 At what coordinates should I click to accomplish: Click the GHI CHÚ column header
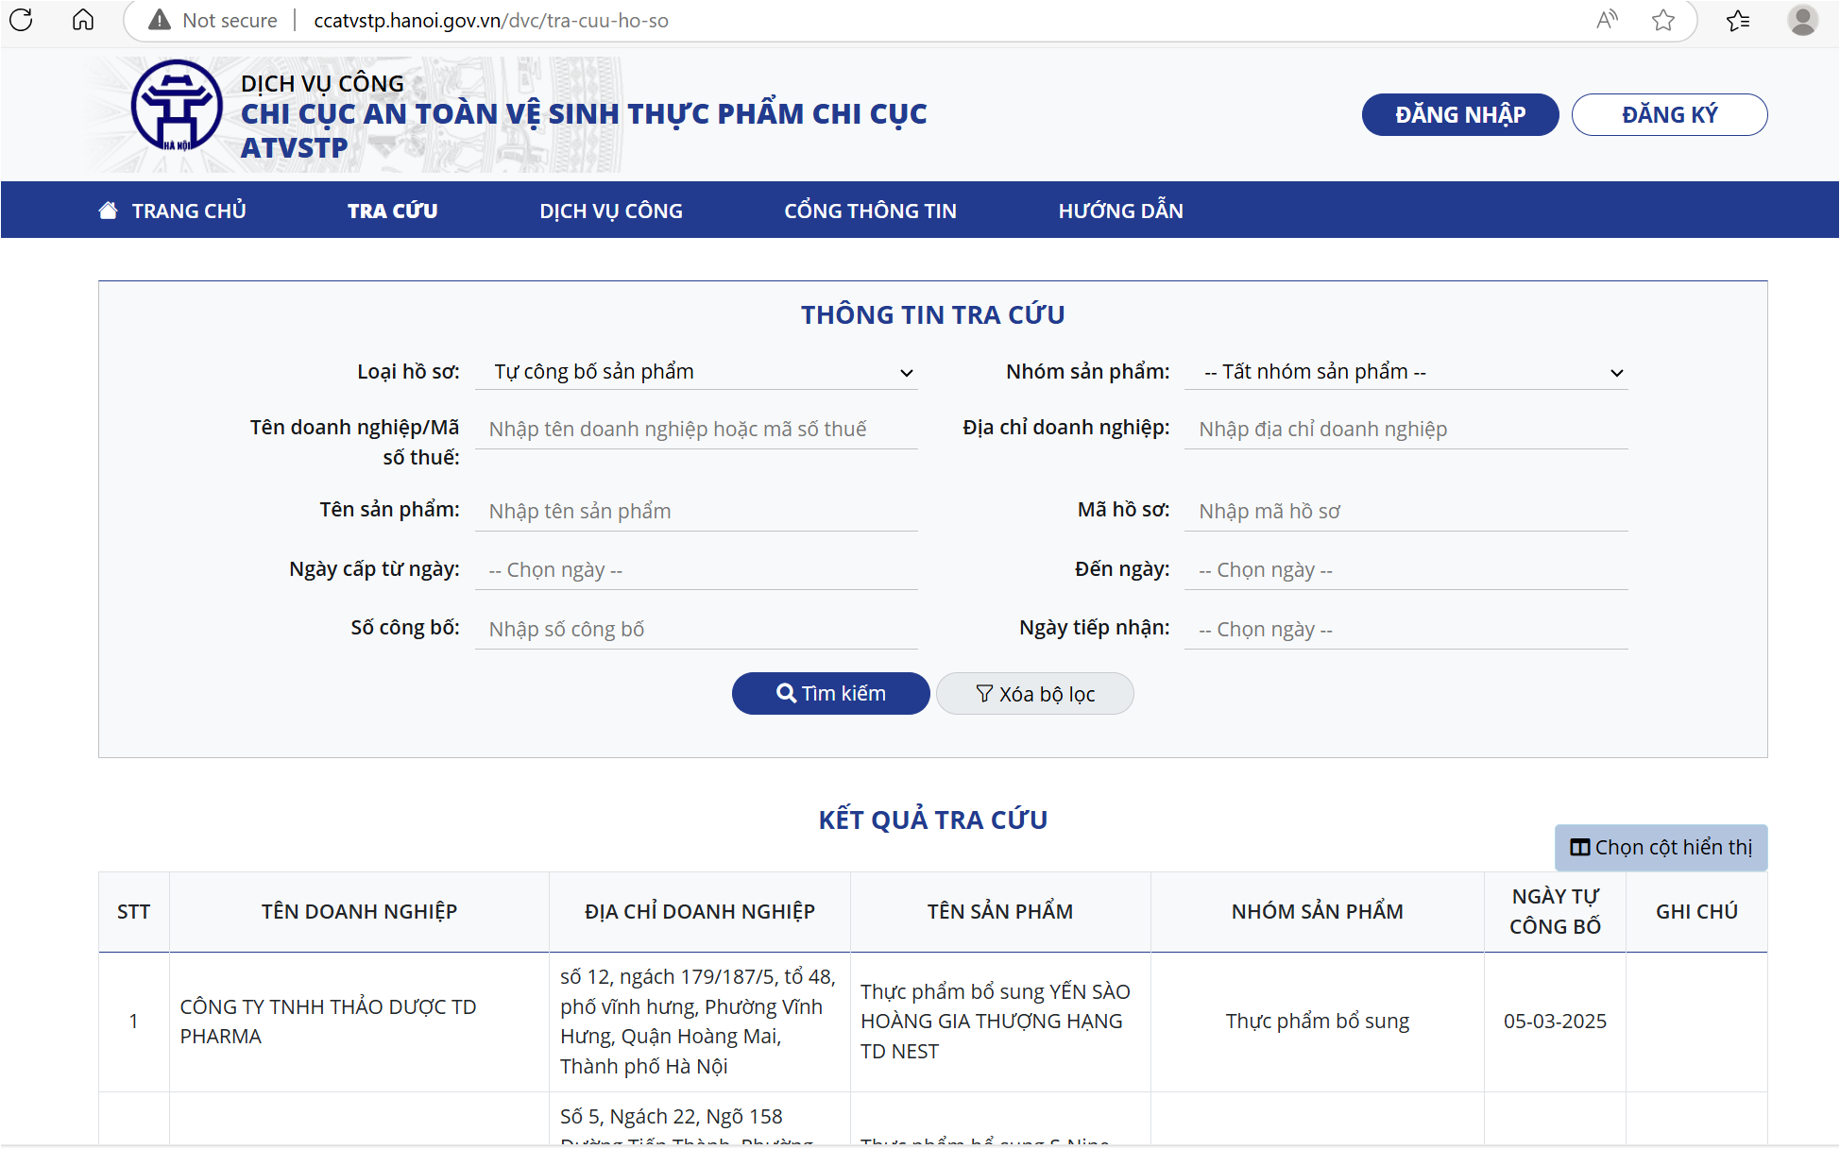pyautogui.click(x=1696, y=912)
